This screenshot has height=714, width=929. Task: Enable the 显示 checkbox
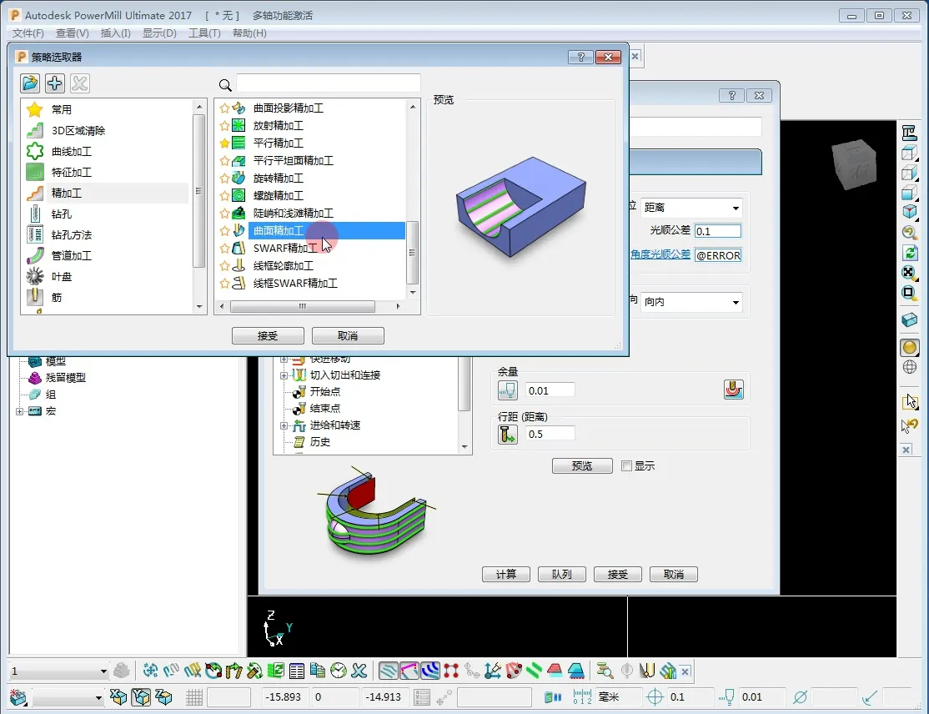coord(627,466)
